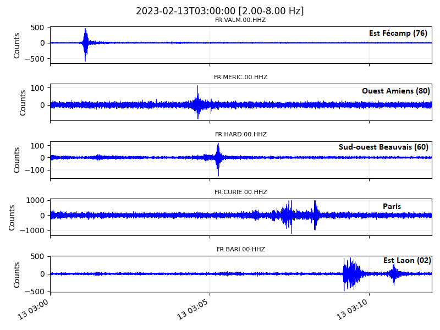Click the Counts axis label of HARD plot

tap(16, 160)
